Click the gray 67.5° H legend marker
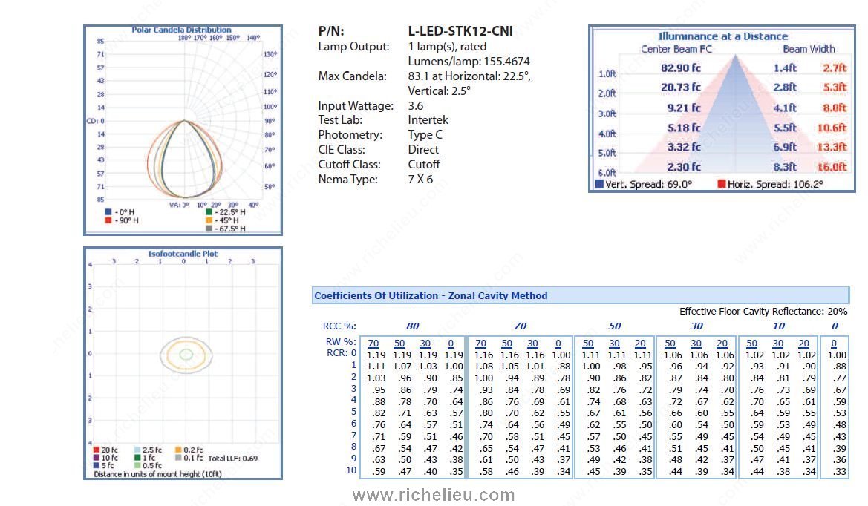Viewport: 868px width, 506px height. click(x=209, y=229)
